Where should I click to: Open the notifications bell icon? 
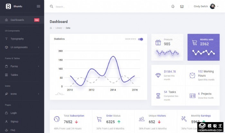[x=173, y=6]
